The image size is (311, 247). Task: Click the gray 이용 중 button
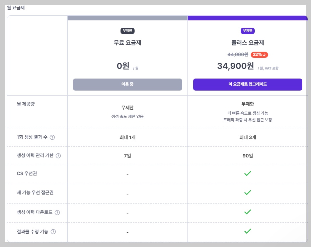[128, 85]
